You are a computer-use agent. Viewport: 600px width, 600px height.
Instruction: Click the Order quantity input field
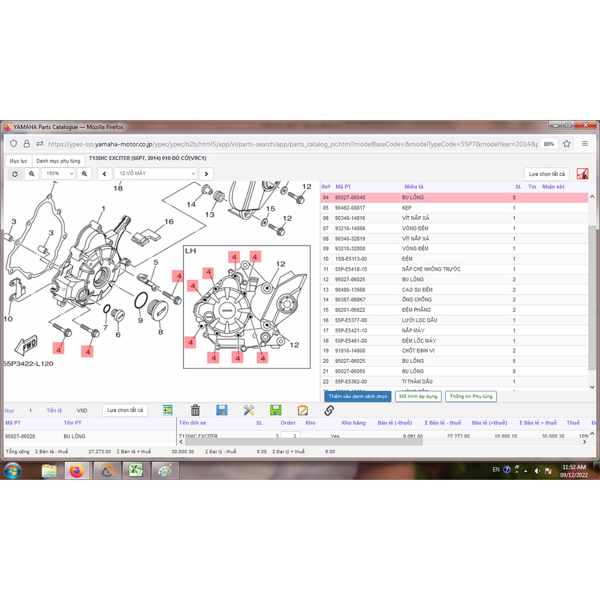291,435
